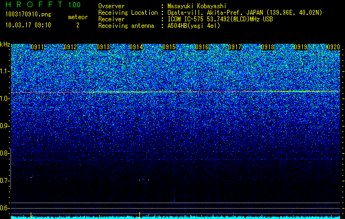Click the filename 1003170910.png
345x219 pixels.
[x=29, y=15]
